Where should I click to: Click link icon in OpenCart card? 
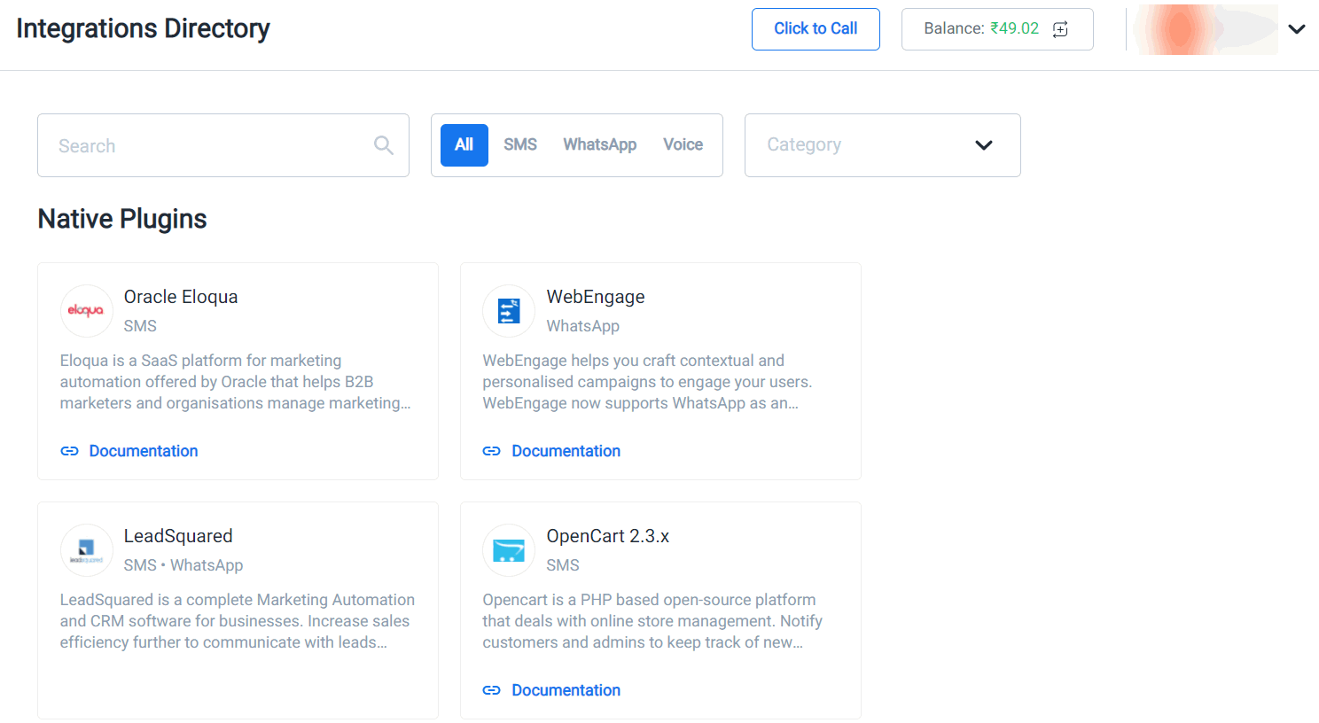point(492,690)
